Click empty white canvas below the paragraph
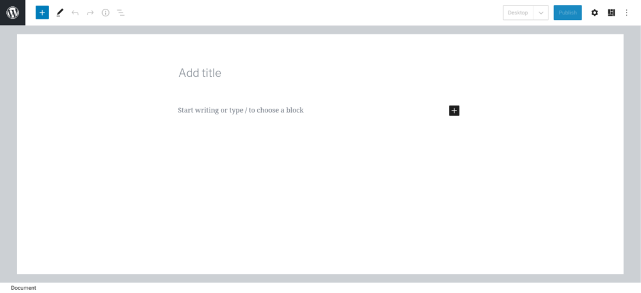The image size is (641, 293). coord(319,200)
